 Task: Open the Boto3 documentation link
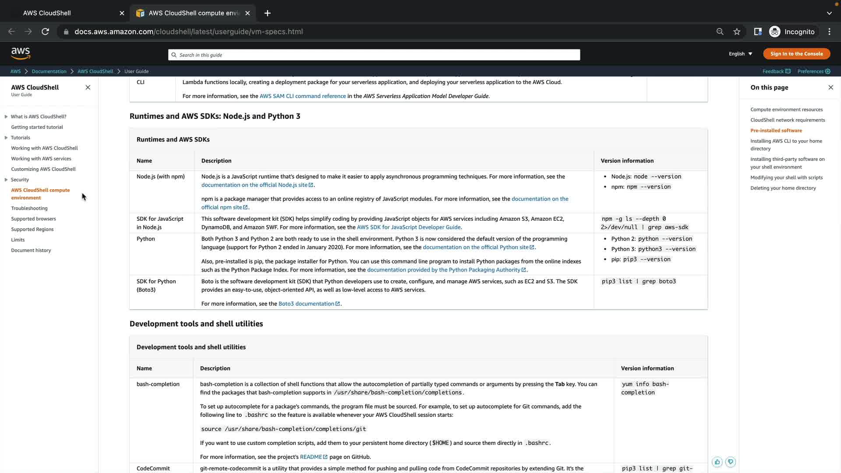pyautogui.click(x=306, y=304)
